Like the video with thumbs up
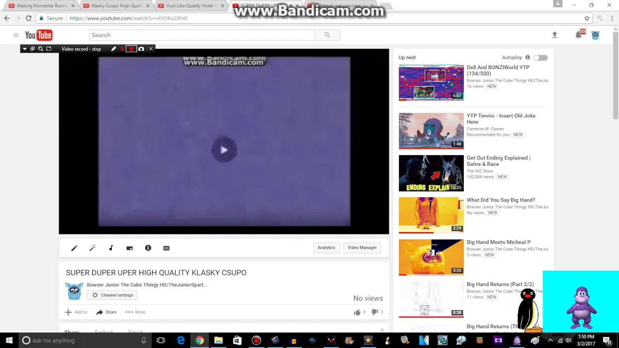 (x=357, y=312)
